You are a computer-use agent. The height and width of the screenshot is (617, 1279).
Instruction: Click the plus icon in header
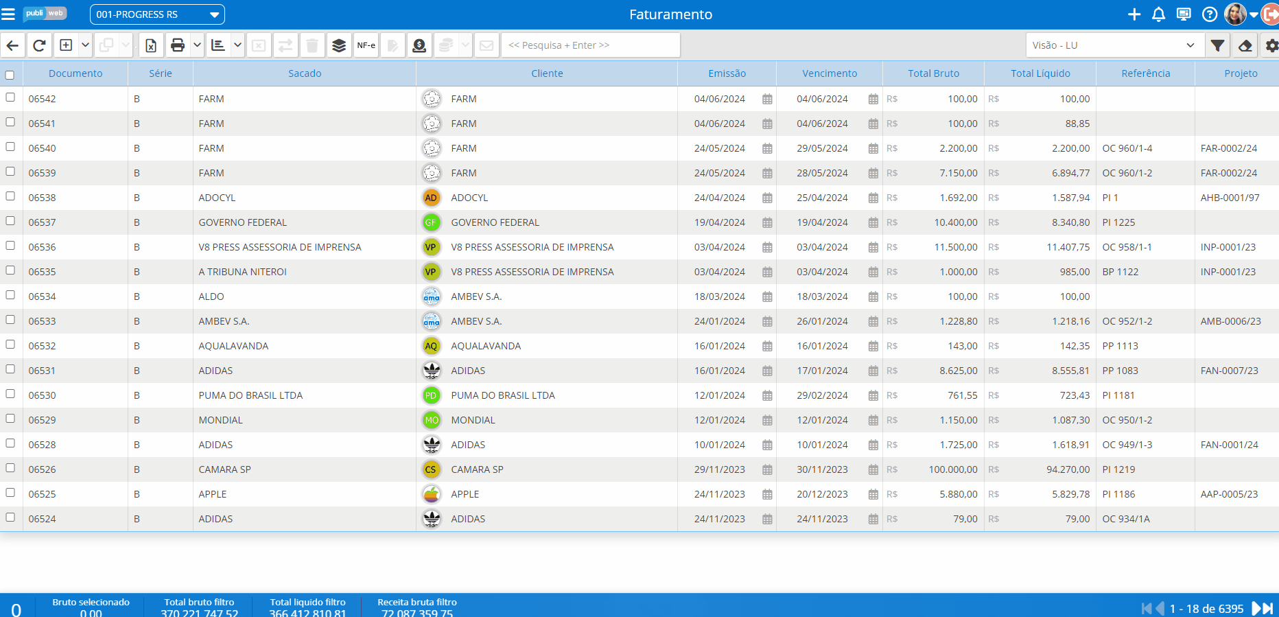pos(1134,14)
